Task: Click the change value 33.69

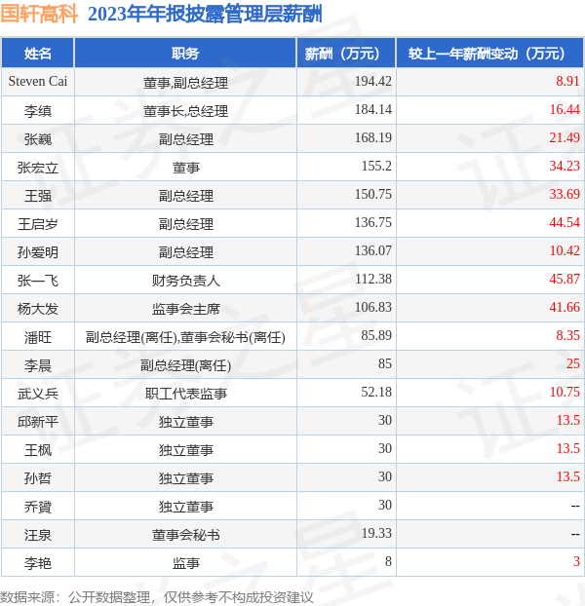Action: pos(565,194)
